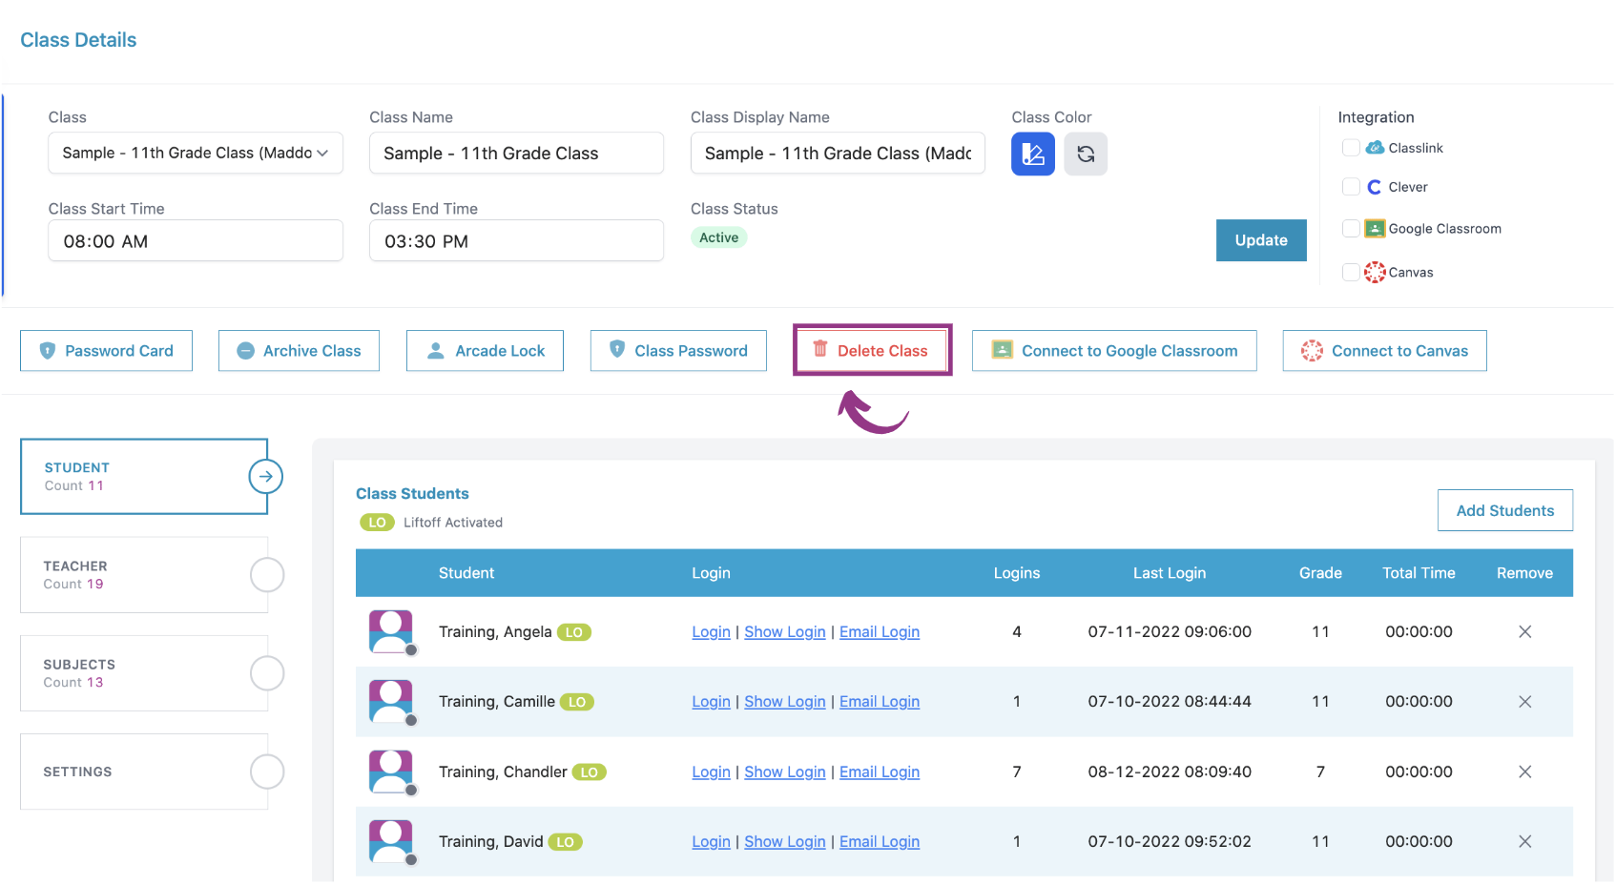Remove Camille Training from class
The width and height of the screenshot is (1616, 885).
point(1524,702)
